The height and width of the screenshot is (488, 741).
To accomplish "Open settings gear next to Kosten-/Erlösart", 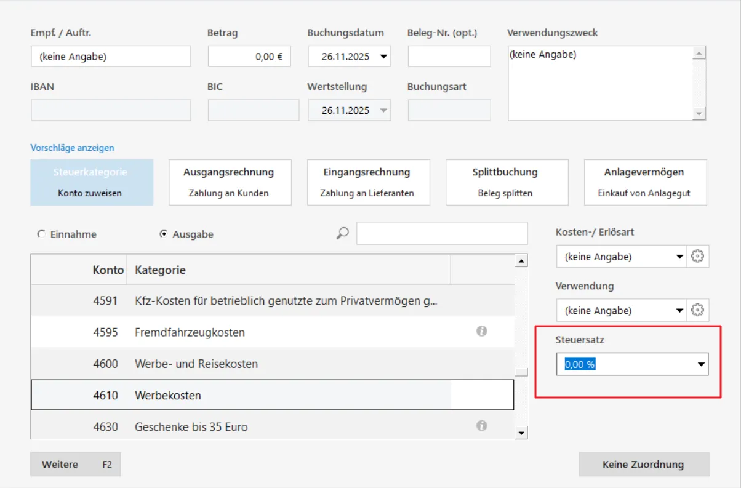I will (697, 257).
